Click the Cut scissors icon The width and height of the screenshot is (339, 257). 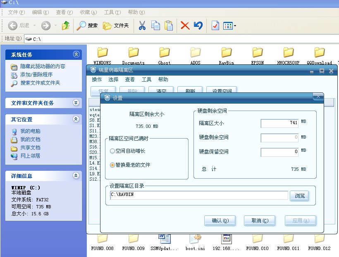(x=142, y=26)
